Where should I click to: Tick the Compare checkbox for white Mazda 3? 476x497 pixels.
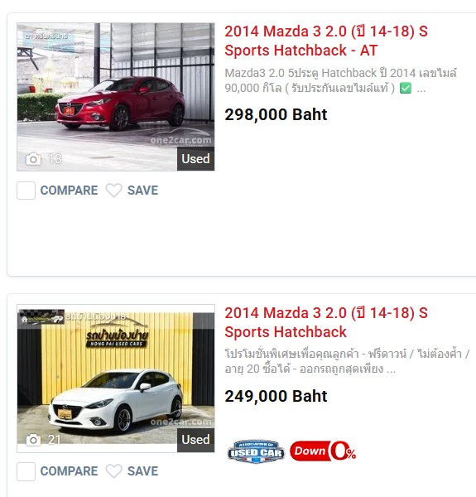pyautogui.click(x=26, y=471)
